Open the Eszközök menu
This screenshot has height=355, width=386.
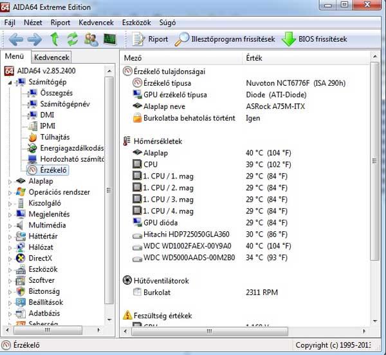pos(136,23)
